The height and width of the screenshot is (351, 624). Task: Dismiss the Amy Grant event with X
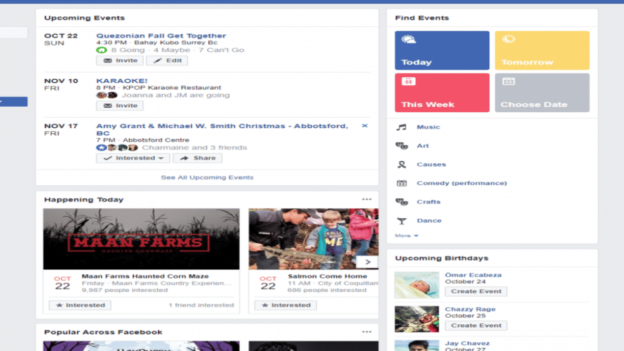point(365,126)
